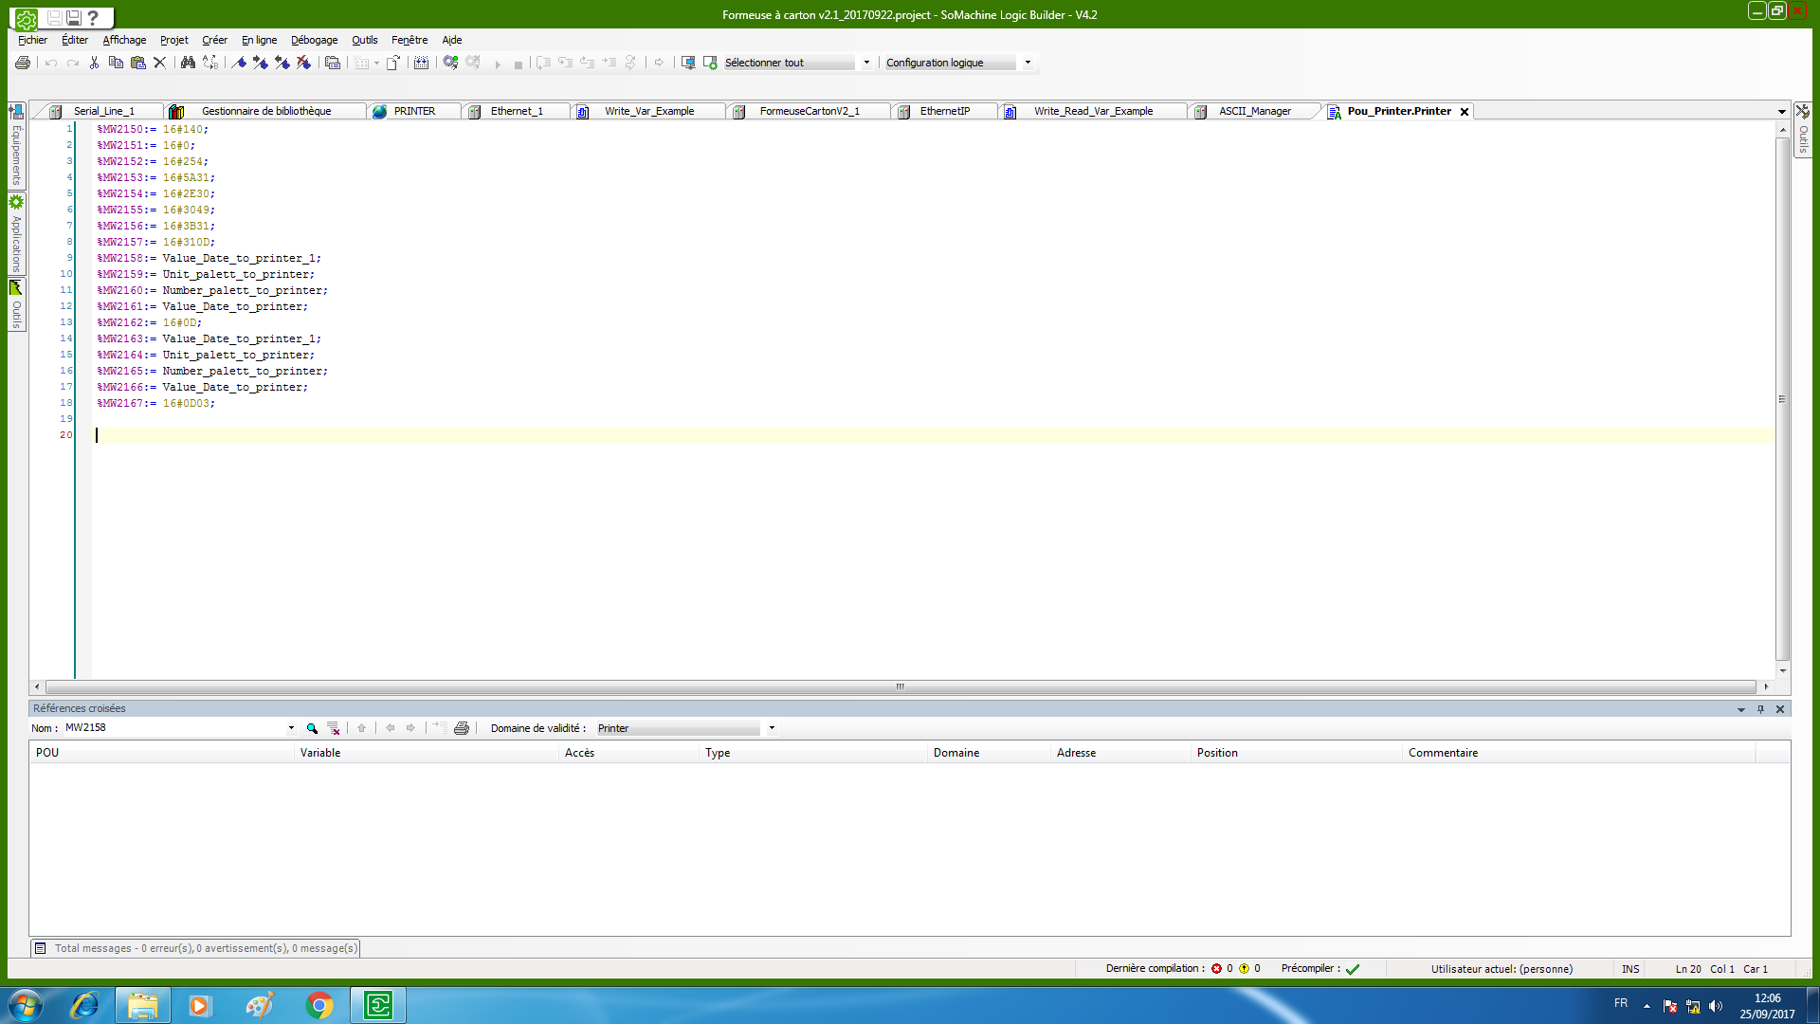1820x1024 pixels.
Task: Open Chrome from the taskbar
Action: (x=319, y=1005)
